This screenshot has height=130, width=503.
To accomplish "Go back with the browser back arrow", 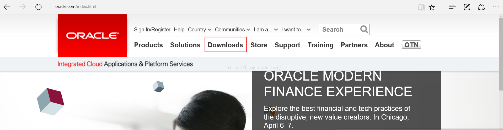I will [7, 7].
